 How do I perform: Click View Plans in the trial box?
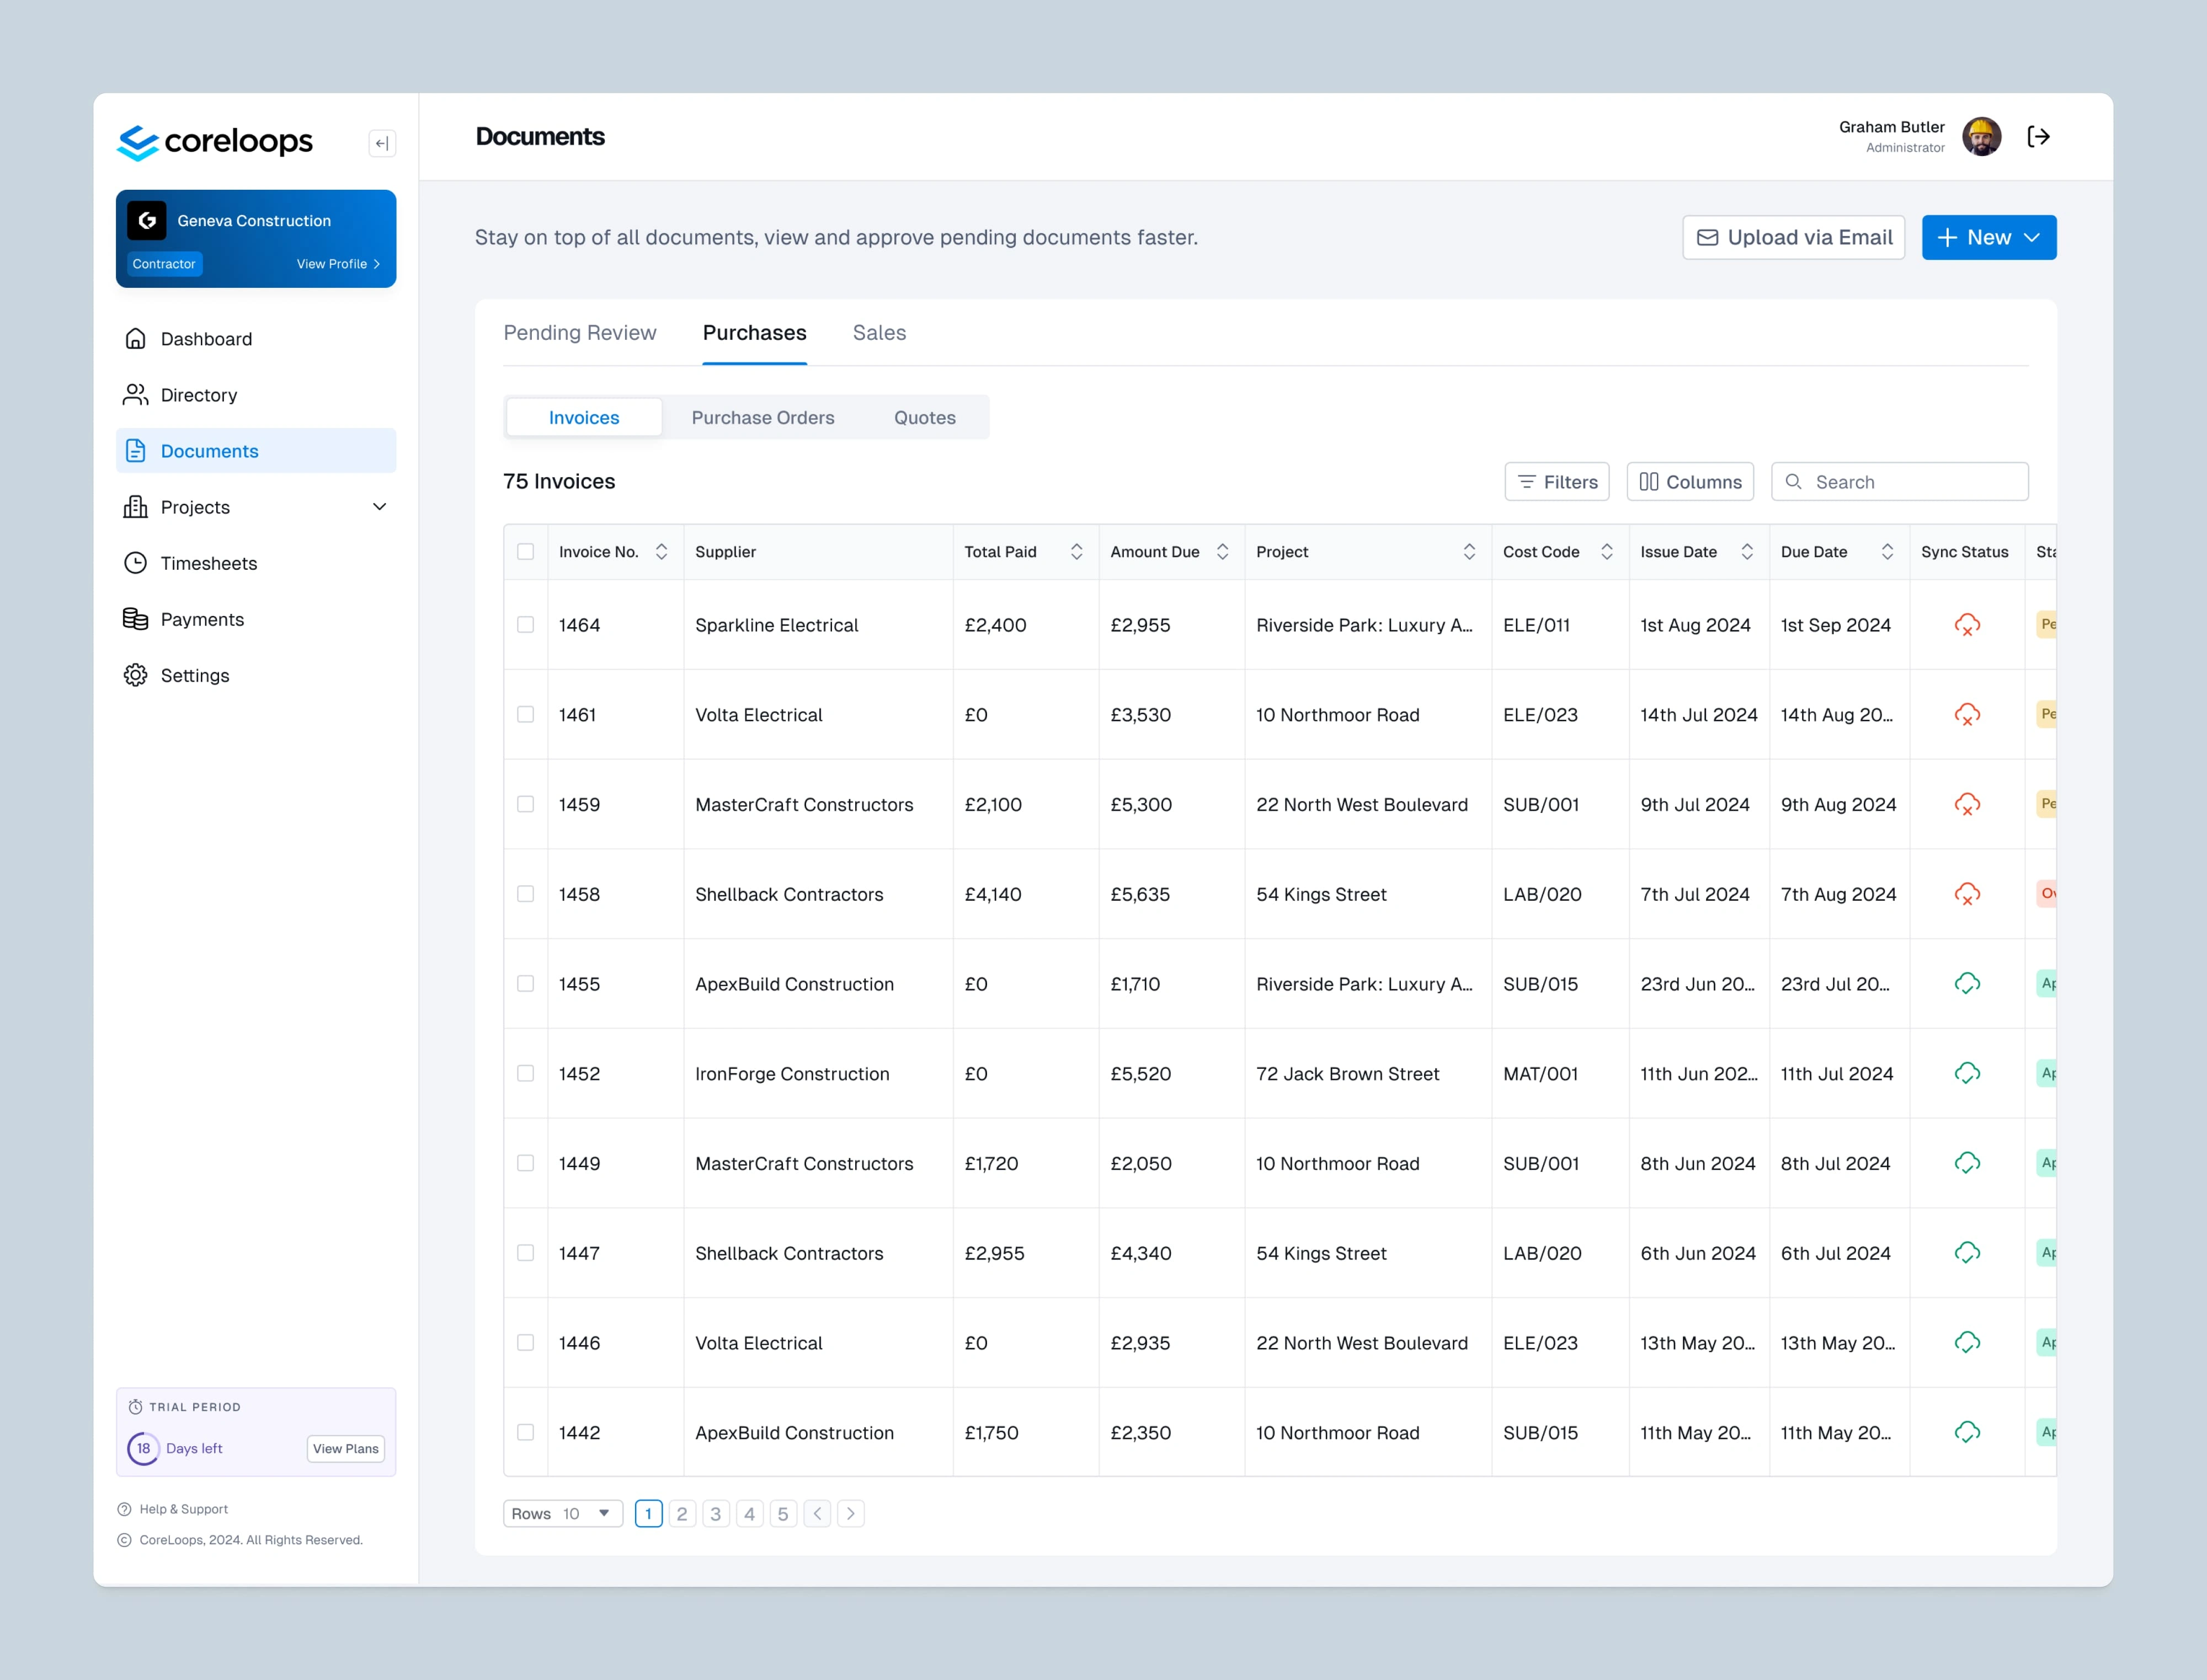[x=345, y=1448]
